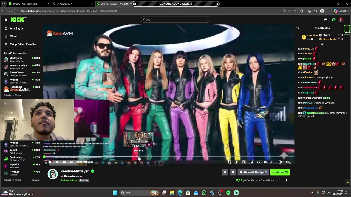This screenshot has height=197, width=351.
Task: Open the Kick hamburger menu
Action: point(6,19)
